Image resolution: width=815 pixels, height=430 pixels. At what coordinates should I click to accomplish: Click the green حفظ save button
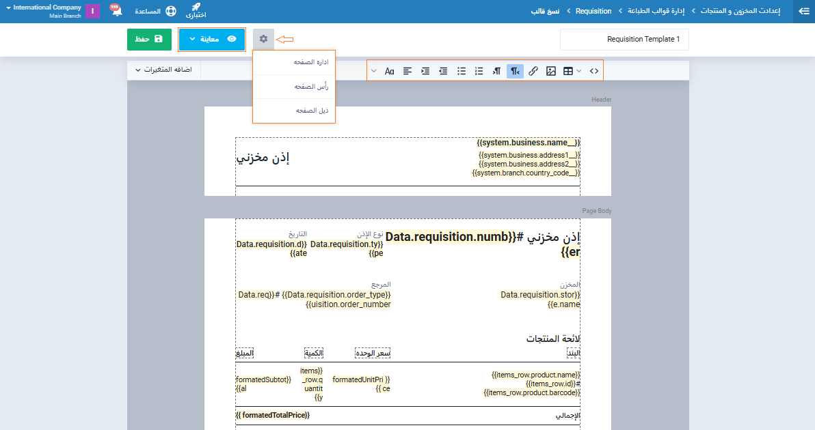point(149,40)
